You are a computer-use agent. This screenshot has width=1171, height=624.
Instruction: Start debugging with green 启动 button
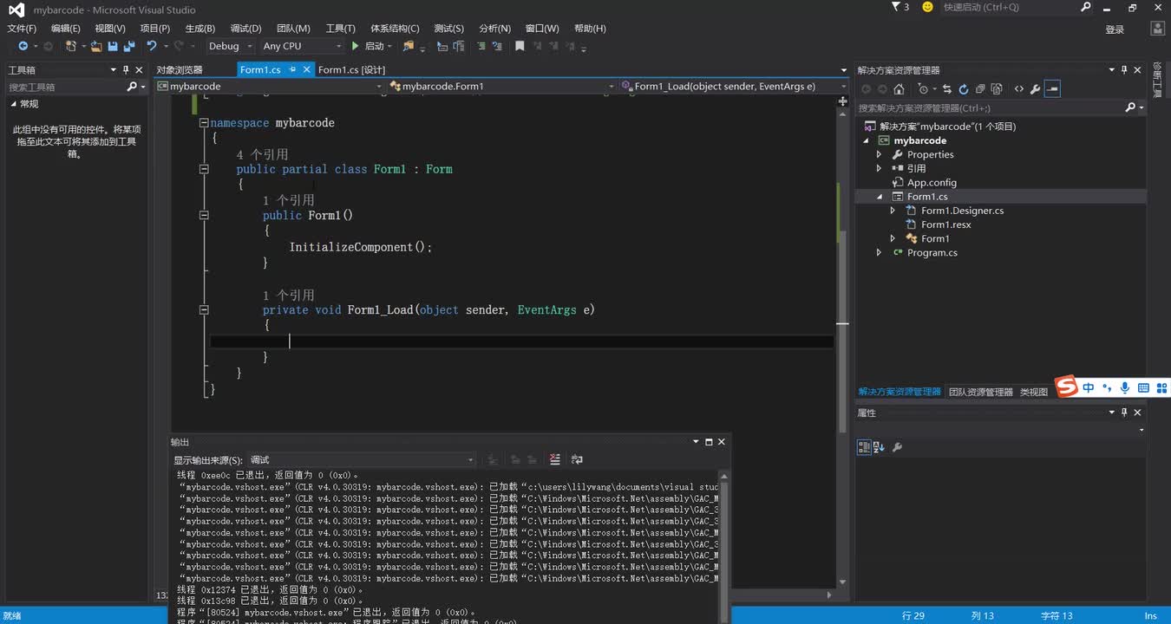(x=368, y=46)
